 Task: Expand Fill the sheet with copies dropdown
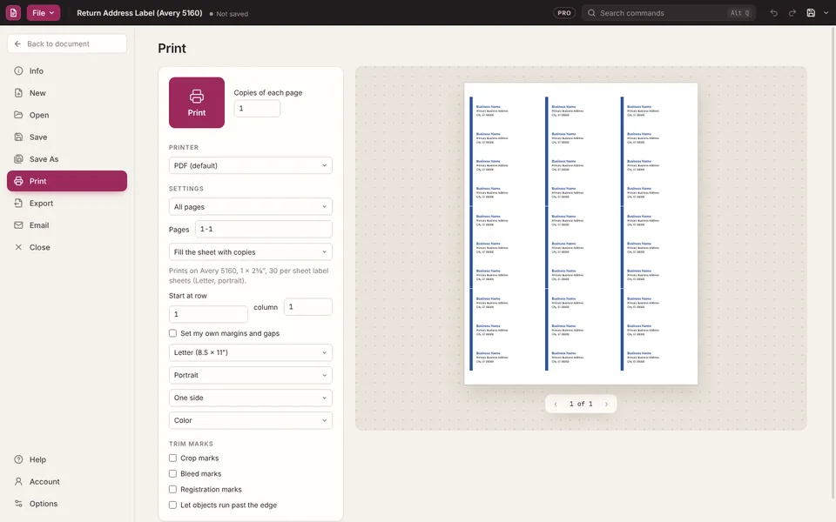click(x=251, y=252)
